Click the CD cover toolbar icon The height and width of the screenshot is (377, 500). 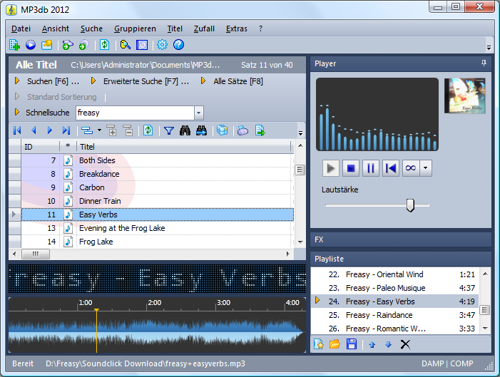point(142,45)
